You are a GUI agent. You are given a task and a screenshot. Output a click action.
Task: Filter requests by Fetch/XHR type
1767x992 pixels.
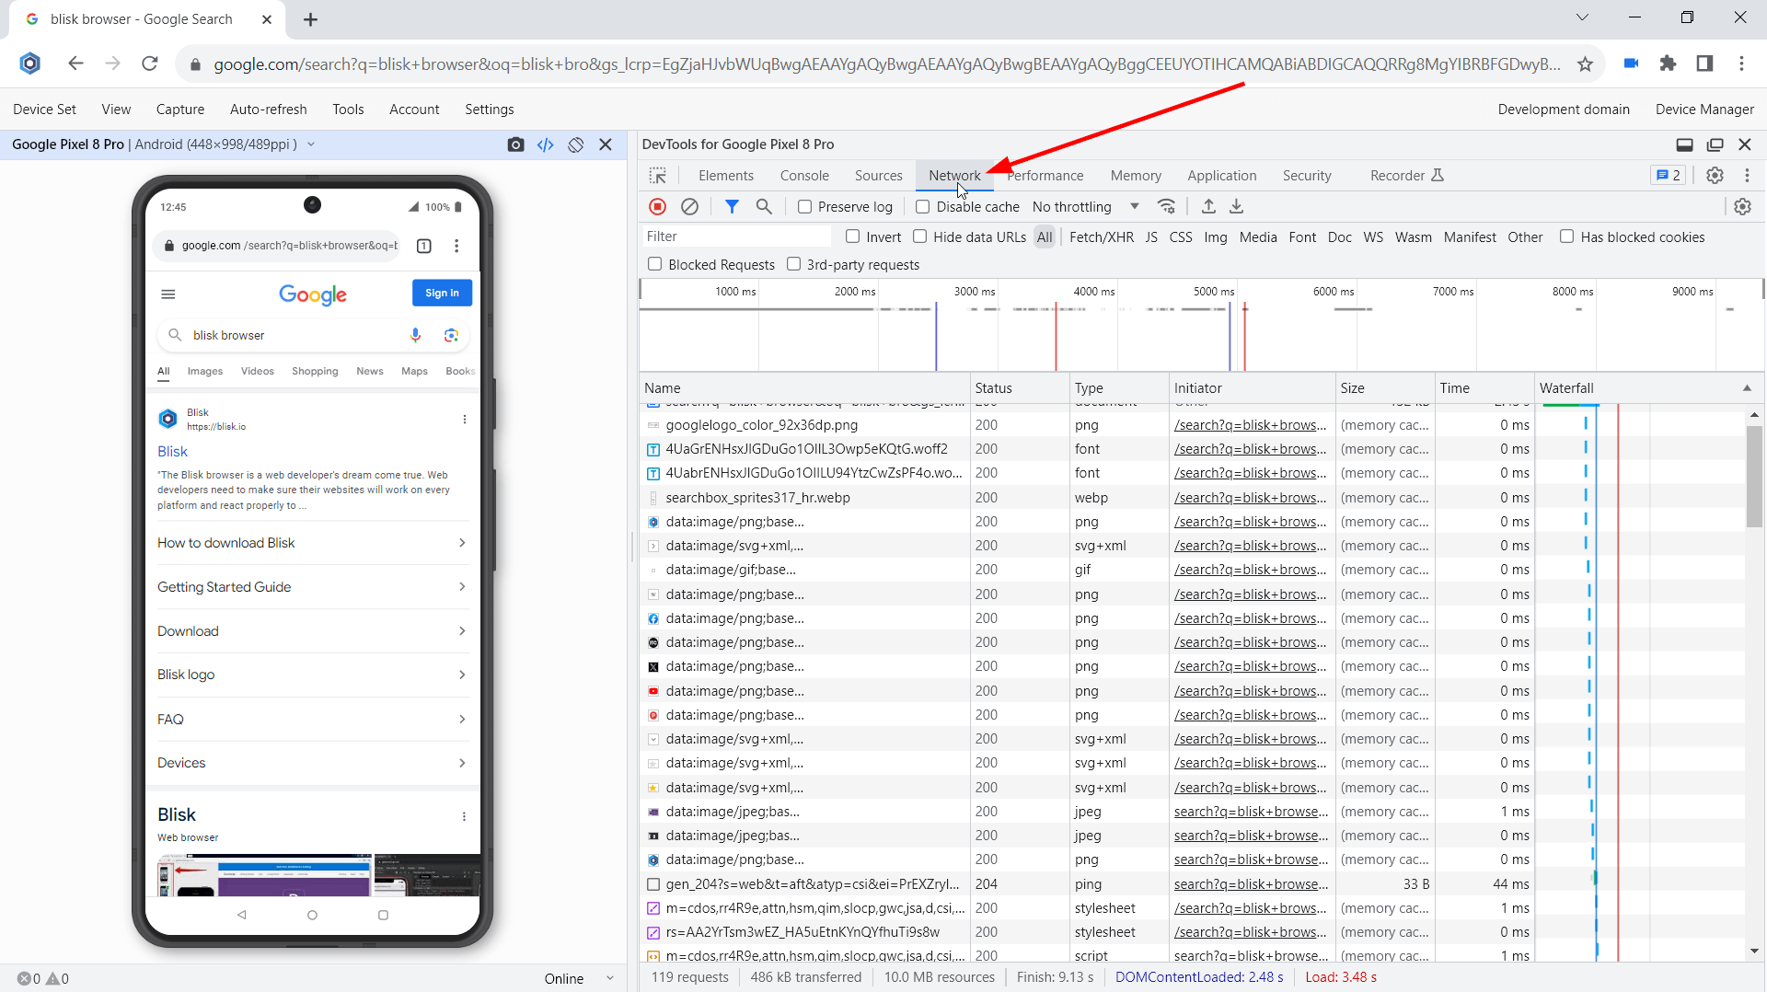point(1102,236)
